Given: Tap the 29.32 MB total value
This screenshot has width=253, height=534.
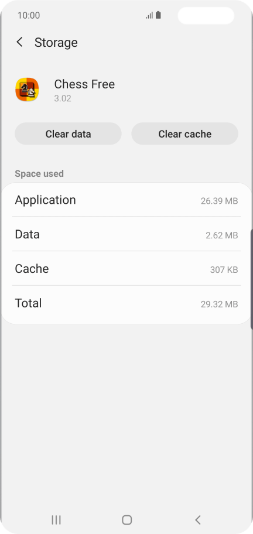Looking at the screenshot, I should [x=219, y=304].
